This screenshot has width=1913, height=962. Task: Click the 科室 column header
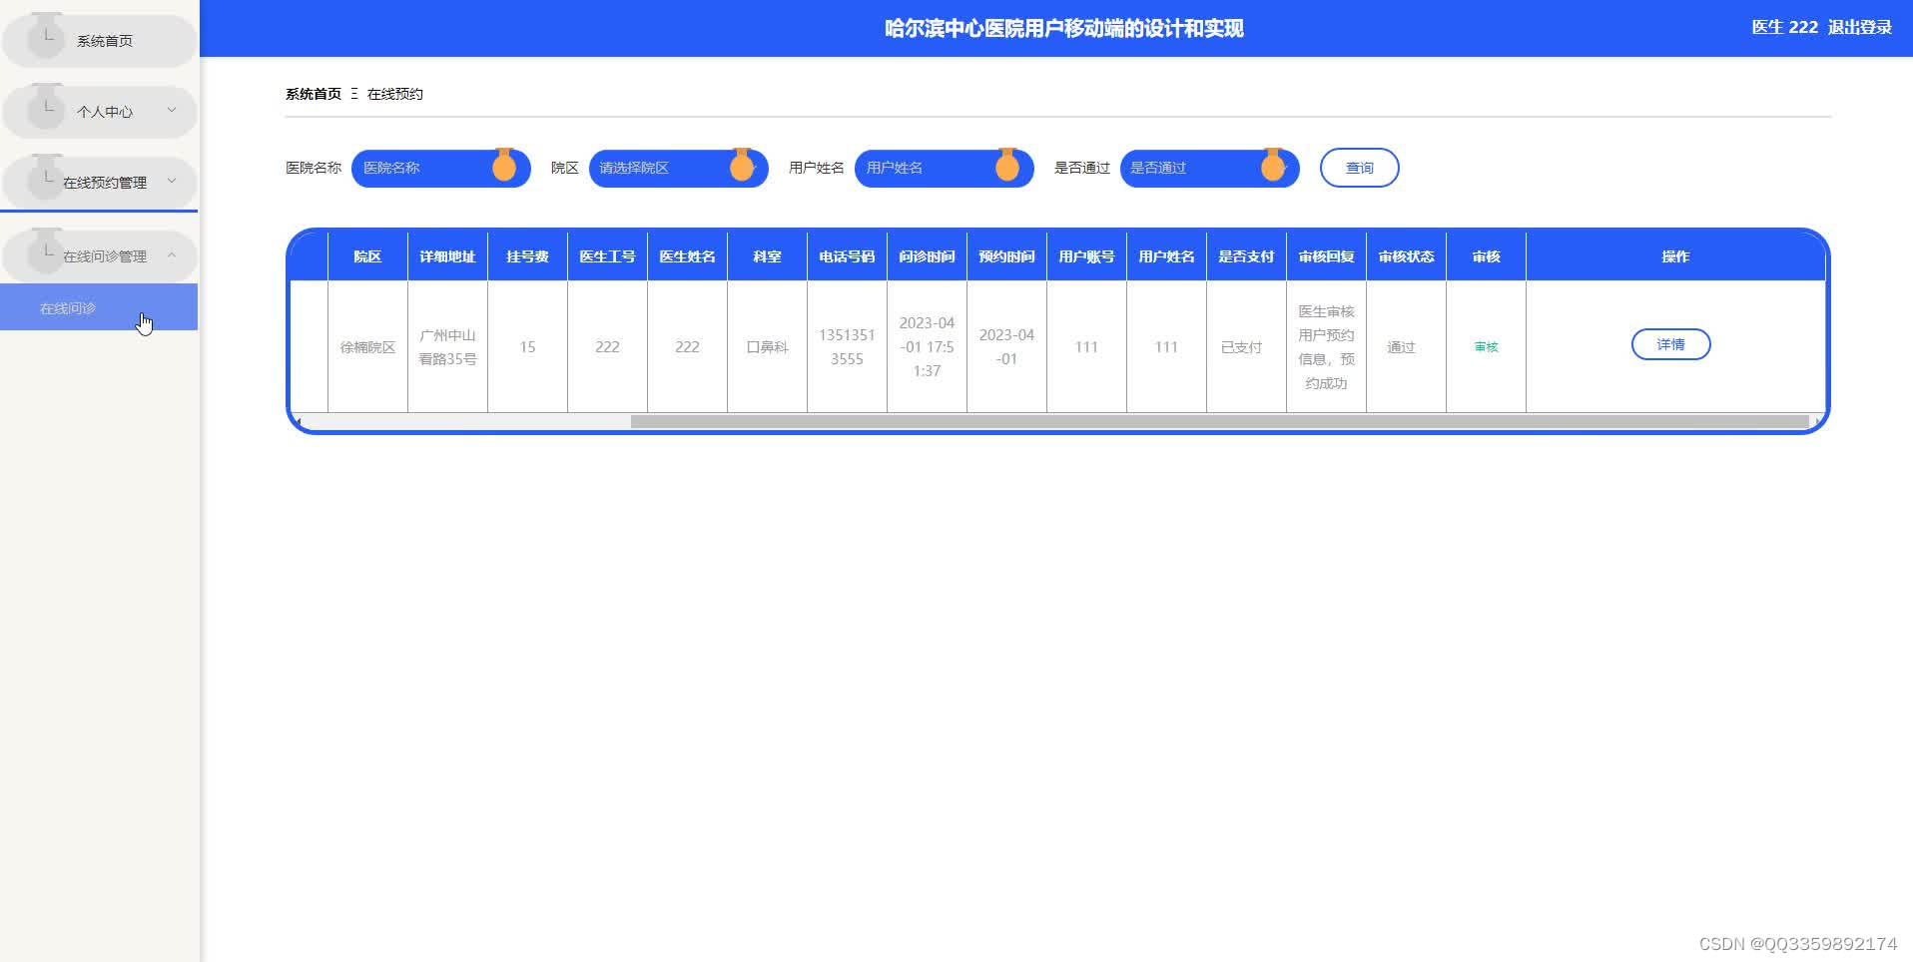coord(767,256)
